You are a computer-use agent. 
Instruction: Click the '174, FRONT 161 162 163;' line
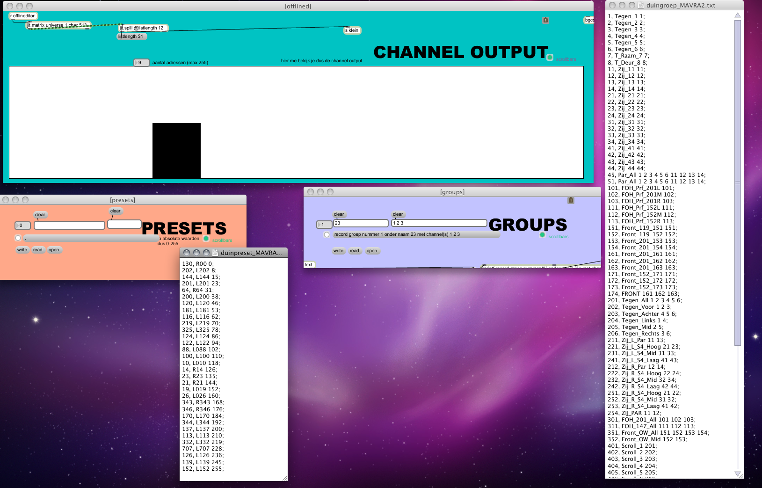pos(643,294)
